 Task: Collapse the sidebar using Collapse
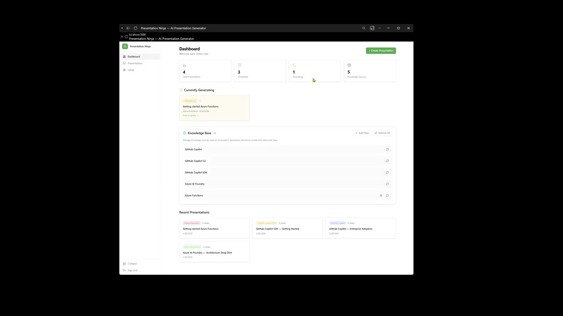140,264
